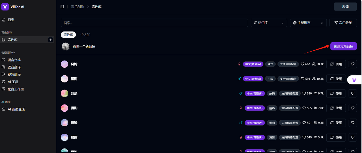Select the 音色库 tab
362x153 pixels.
pos(68,35)
